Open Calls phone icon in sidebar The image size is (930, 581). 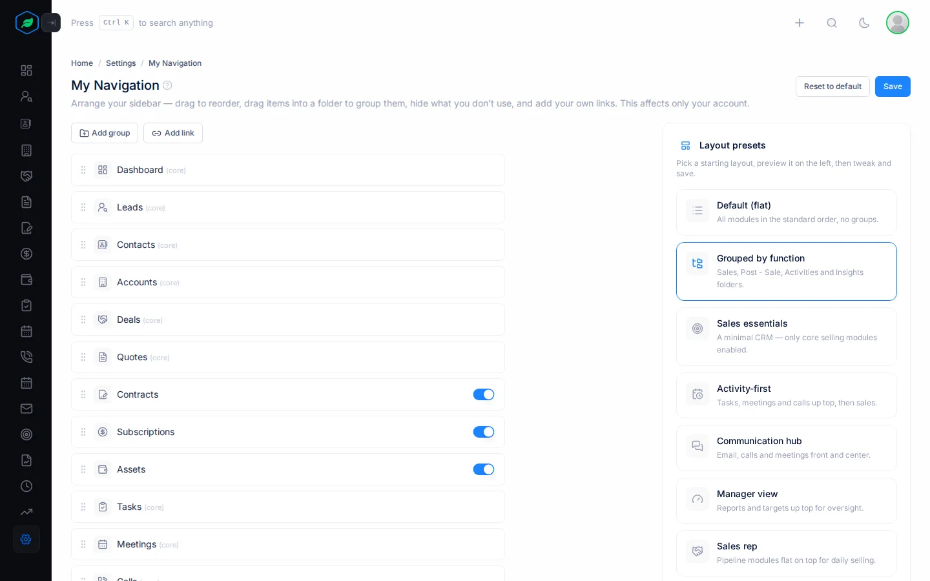coord(26,357)
